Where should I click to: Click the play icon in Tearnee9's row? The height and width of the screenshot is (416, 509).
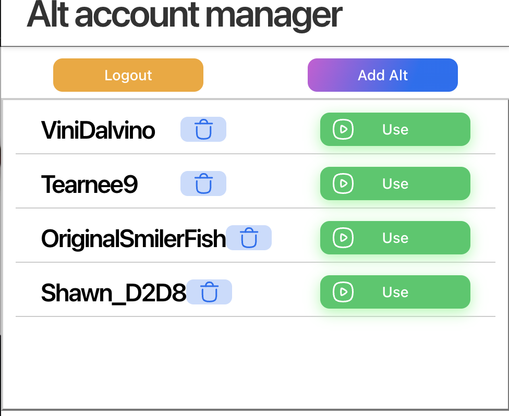coord(343,183)
